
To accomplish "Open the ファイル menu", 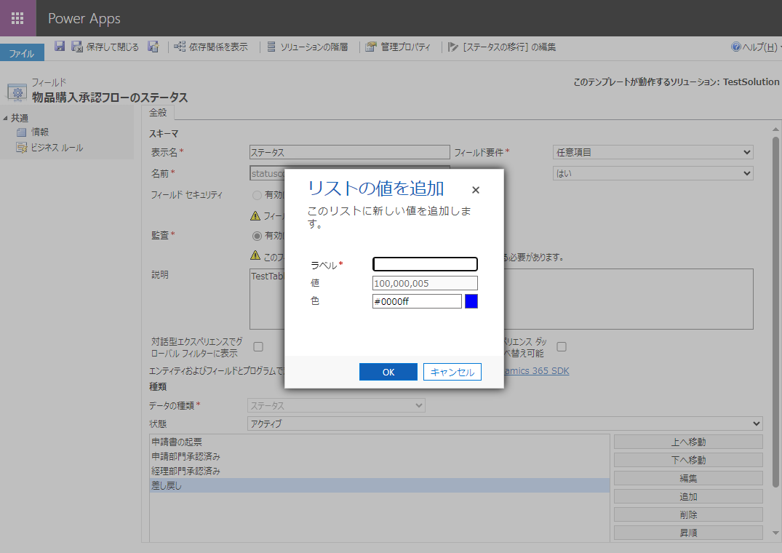I will pyautogui.click(x=22, y=53).
